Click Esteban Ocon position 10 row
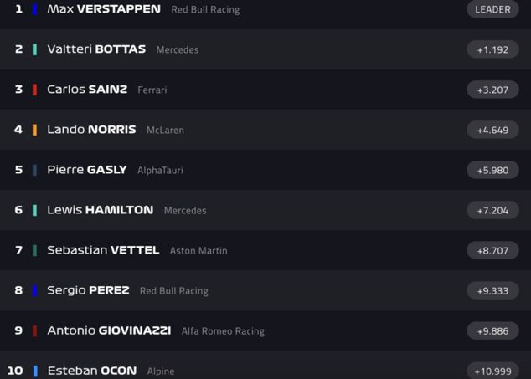 click(x=251, y=371)
